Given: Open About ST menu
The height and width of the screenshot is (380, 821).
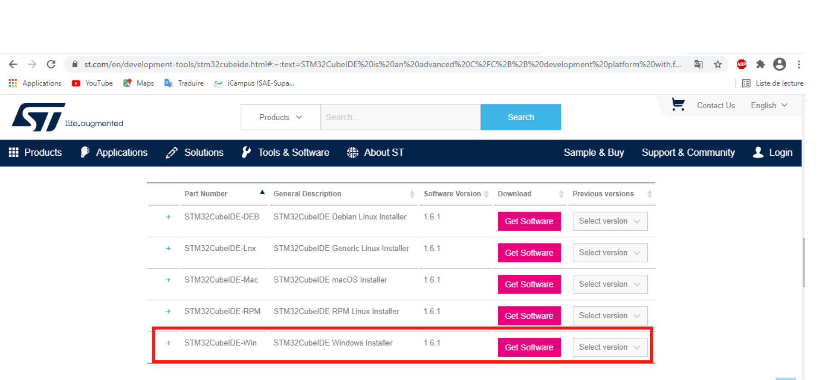Looking at the screenshot, I should click(x=375, y=152).
